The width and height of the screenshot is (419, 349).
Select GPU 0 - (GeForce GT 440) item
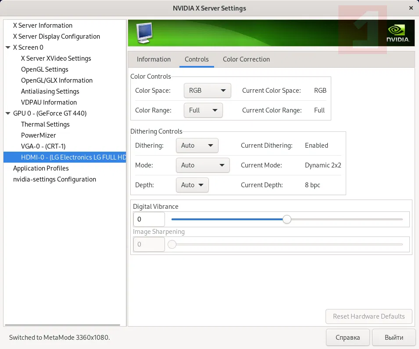click(x=50, y=113)
